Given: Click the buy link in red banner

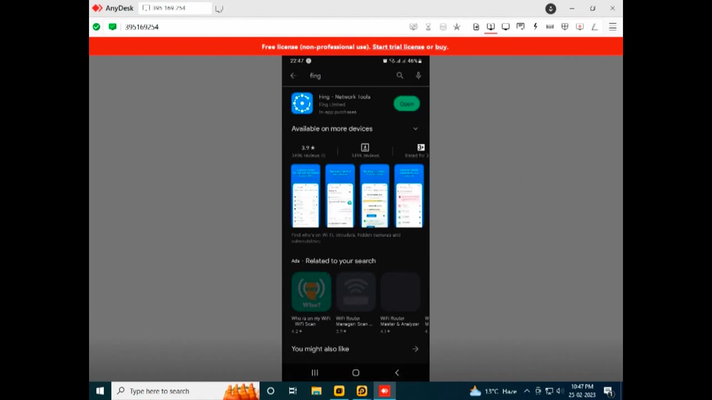Looking at the screenshot, I should tap(441, 47).
